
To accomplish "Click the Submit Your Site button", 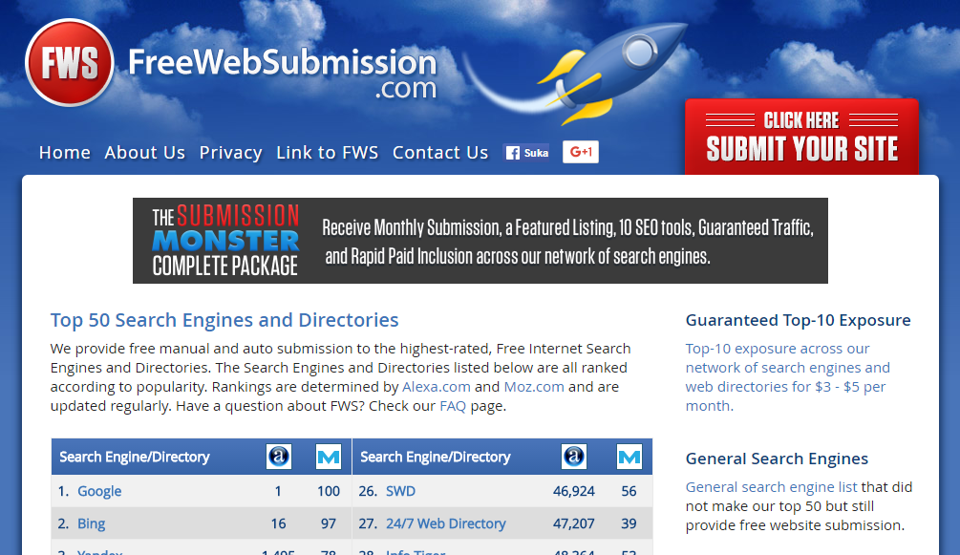I will point(801,137).
